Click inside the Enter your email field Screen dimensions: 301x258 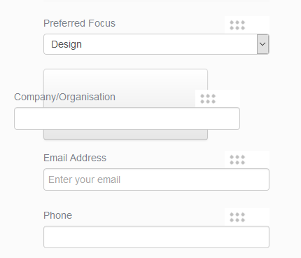[156, 179]
